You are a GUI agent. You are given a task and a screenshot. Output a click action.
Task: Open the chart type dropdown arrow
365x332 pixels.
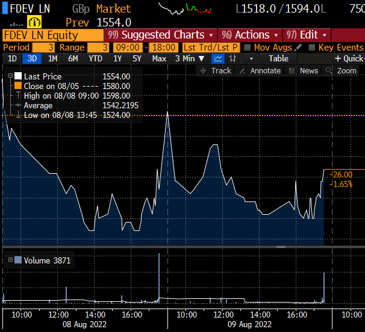click(x=251, y=59)
